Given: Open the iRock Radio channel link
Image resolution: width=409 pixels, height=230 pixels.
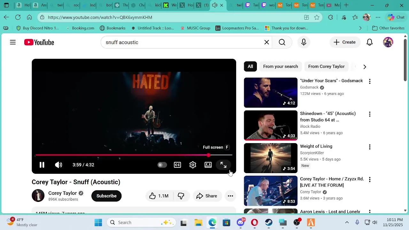Looking at the screenshot, I should click(x=310, y=126).
